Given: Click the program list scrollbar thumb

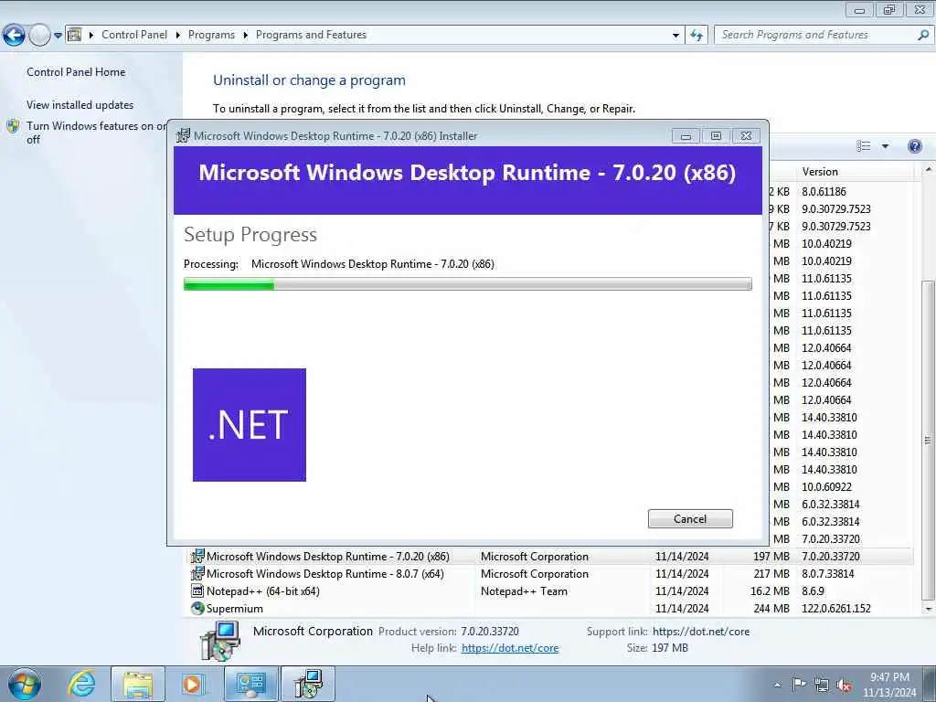Looking at the screenshot, I should coord(928,441).
